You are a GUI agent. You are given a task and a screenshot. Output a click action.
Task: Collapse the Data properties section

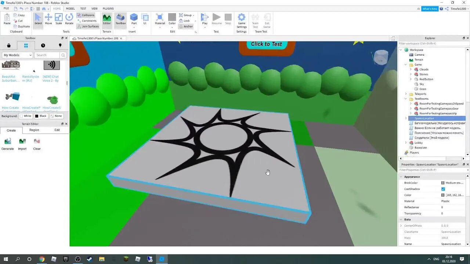(x=401, y=219)
